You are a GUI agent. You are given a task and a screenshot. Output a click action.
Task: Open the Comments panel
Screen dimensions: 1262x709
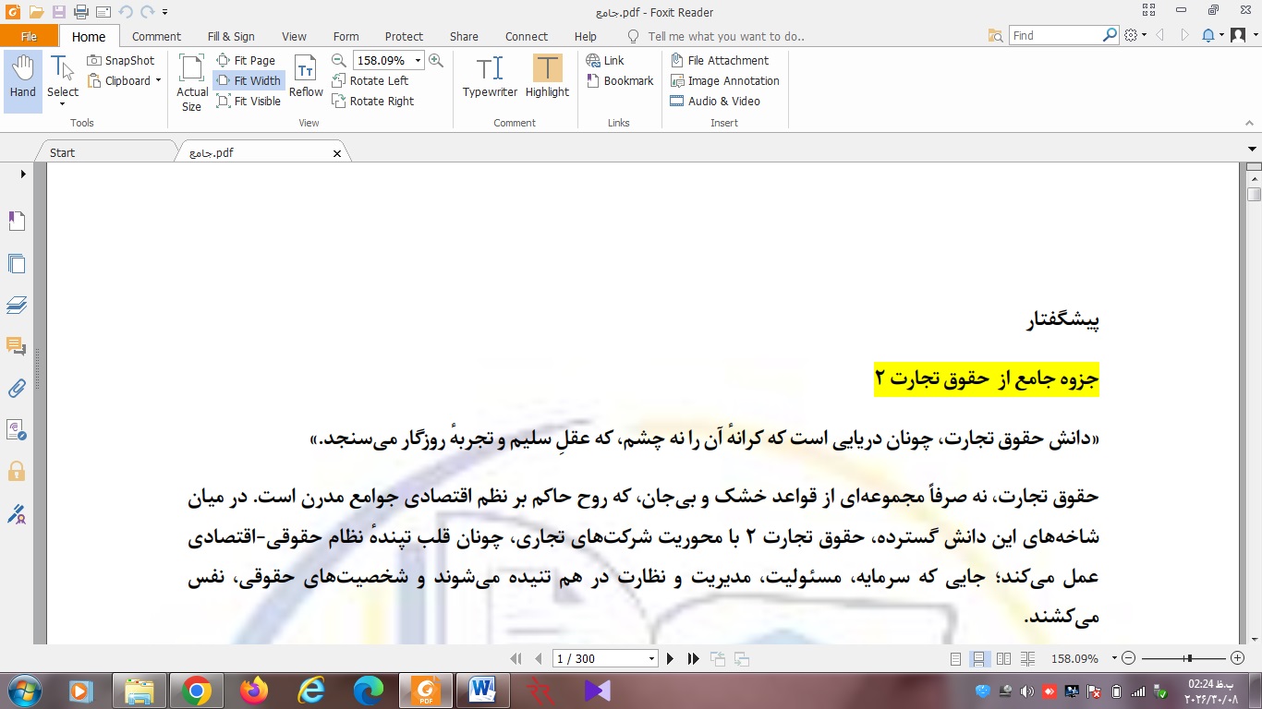click(17, 346)
